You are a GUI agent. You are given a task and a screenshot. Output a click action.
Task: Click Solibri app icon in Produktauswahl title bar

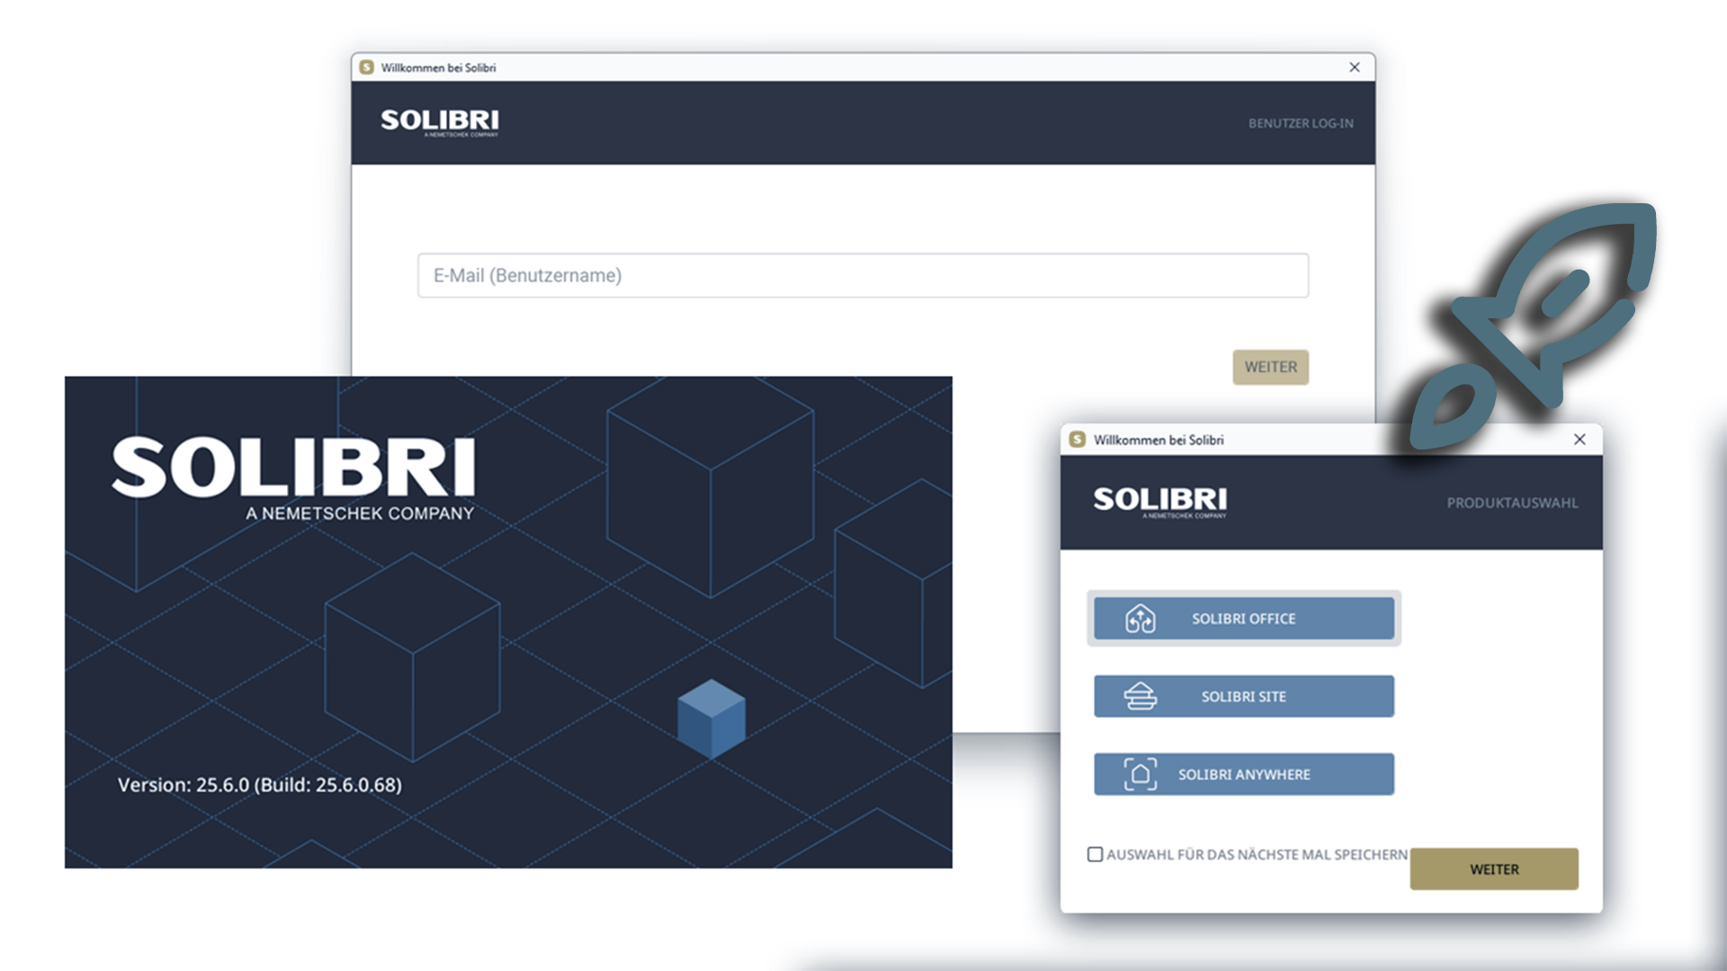[1078, 440]
